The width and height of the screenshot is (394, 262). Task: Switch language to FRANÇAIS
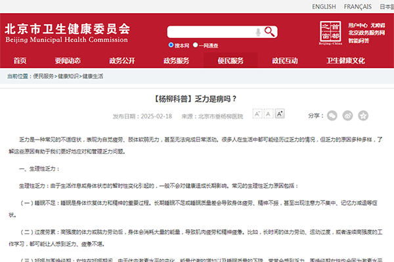[x=357, y=7]
